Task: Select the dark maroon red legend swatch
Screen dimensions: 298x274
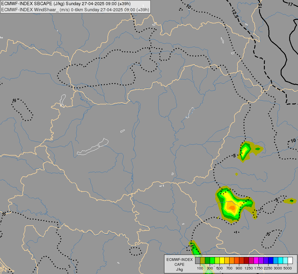Action: [x=246, y=261]
